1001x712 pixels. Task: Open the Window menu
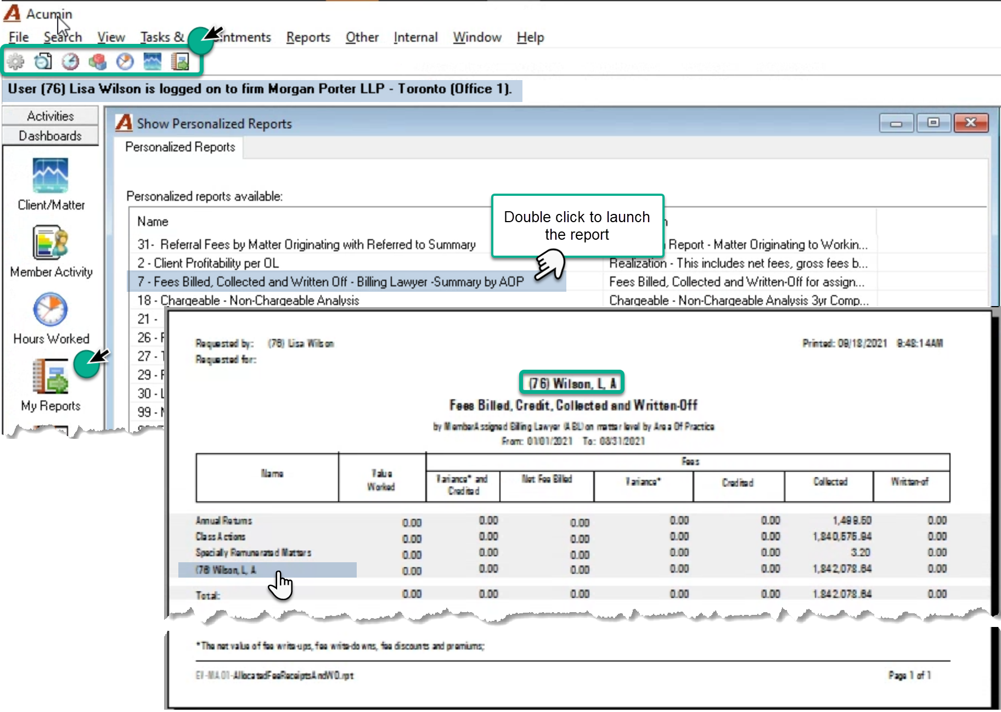477,37
